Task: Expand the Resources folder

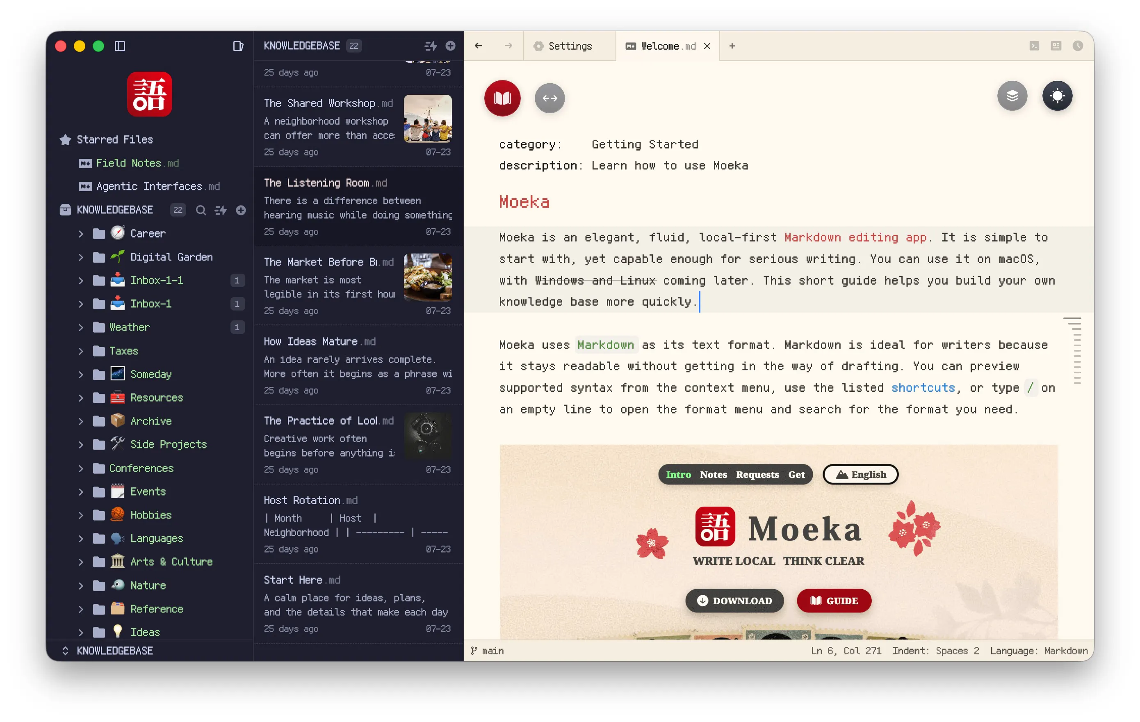Action: 80,398
